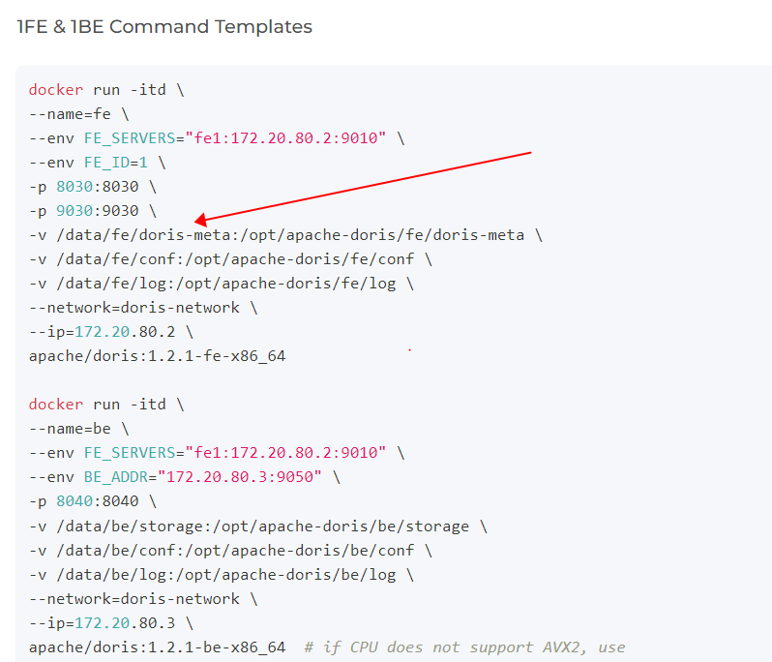Click the '--ip=172.20.80.2' line

[111, 332]
